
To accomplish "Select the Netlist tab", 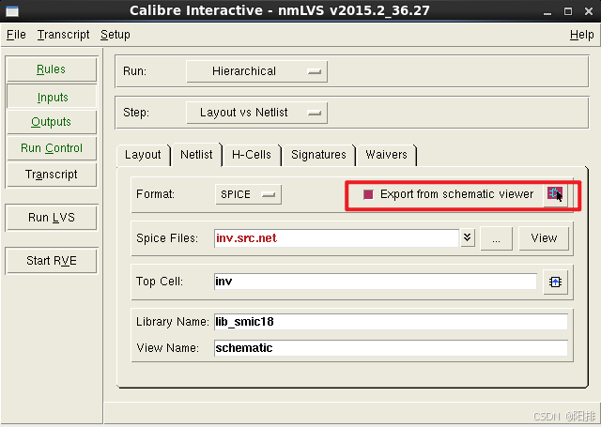I will [196, 155].
